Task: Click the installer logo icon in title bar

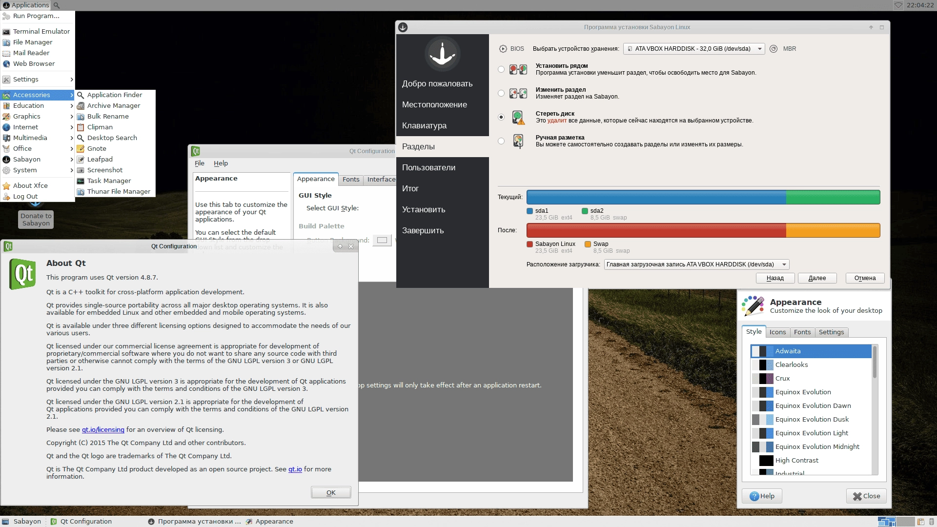Action: click(x=403, y=27)
